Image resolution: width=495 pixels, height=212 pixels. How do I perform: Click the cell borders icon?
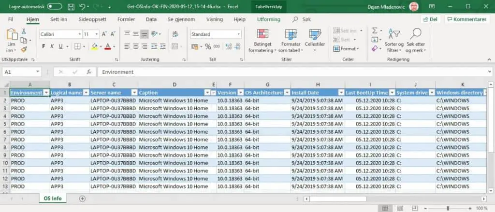[77, 46]
